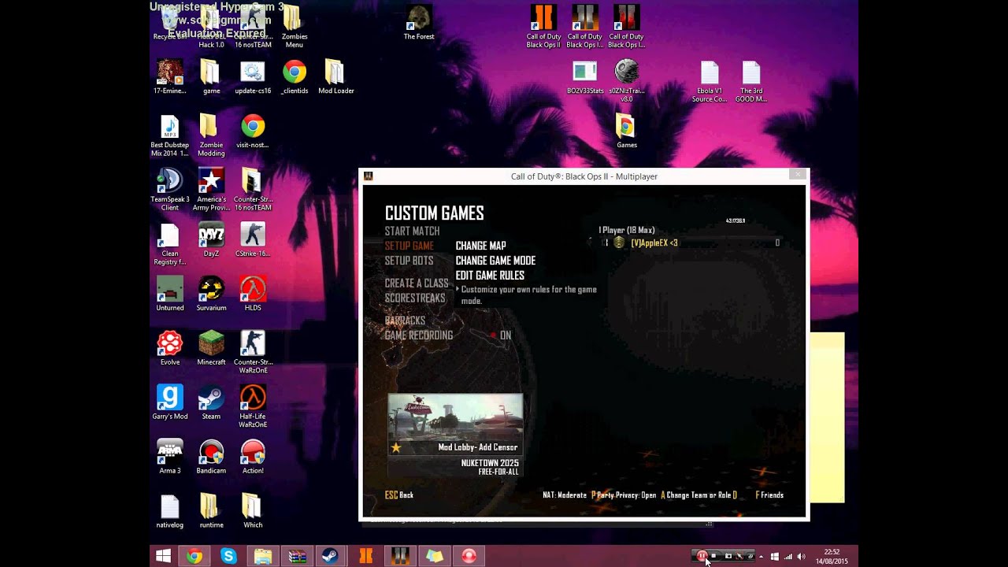Launch Garry's Mod desktop shortcut
Screen dimensions: 1008x567
point(169,402)
